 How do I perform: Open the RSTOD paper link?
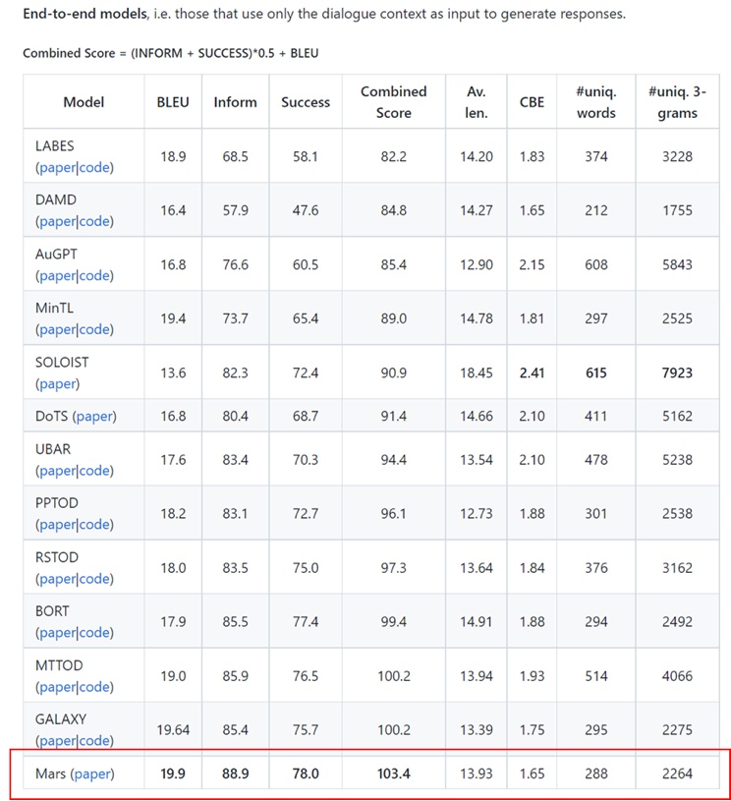click(57, 579)
